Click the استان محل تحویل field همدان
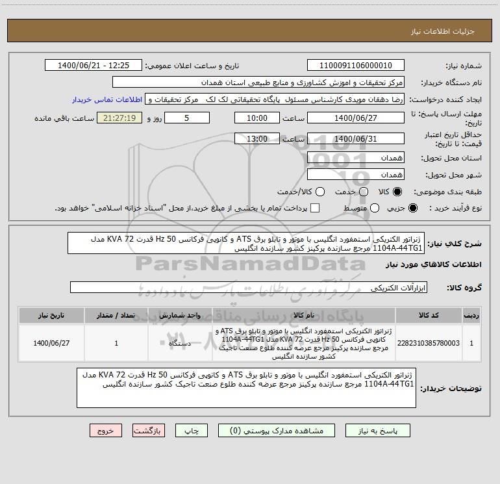Screen dimensions: 500x484 (x=356, y=158)
